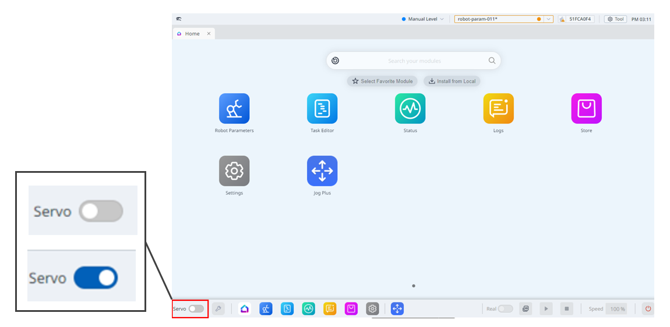Click the red power button in bottom bar
Viewport: 670px width, 327px height.
647,309
